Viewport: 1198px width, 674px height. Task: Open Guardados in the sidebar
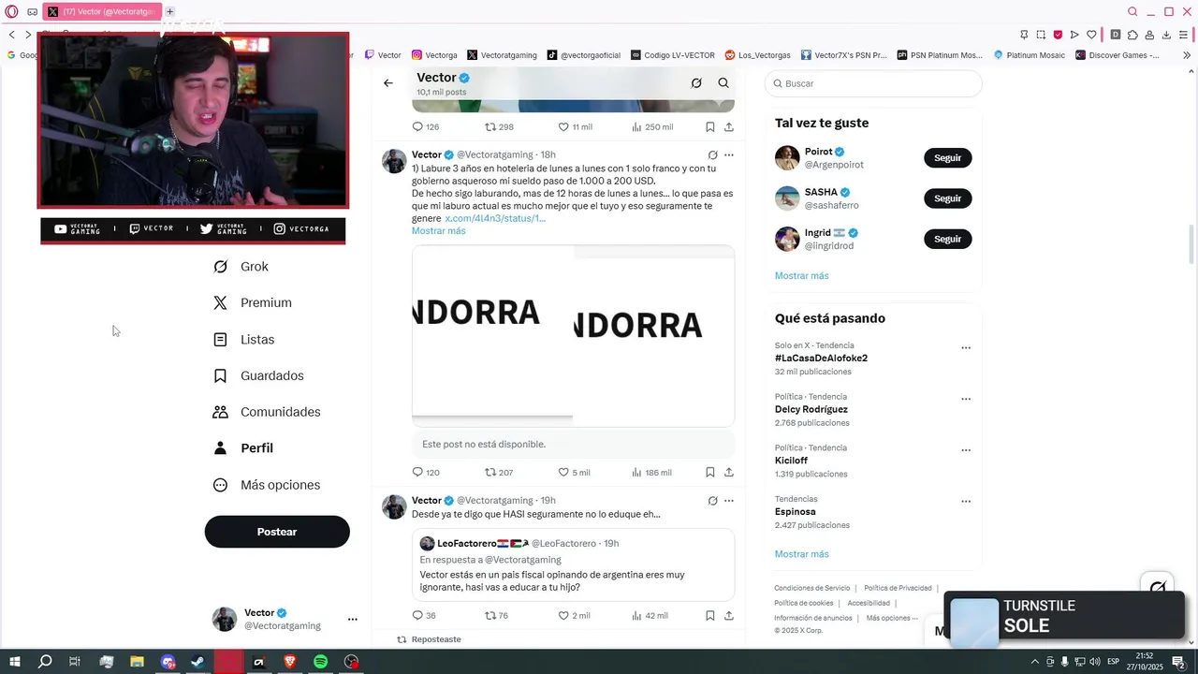coord(259,376)
